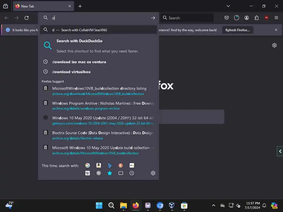Pick the gray magnifier search engine icon
Screen dimensions: 283x212
tap(99, 173)
